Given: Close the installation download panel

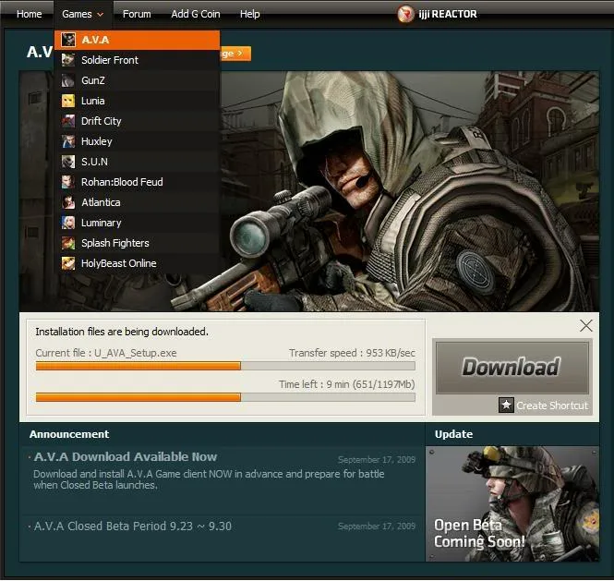Looking at the screenshot, I should [586, 325].
